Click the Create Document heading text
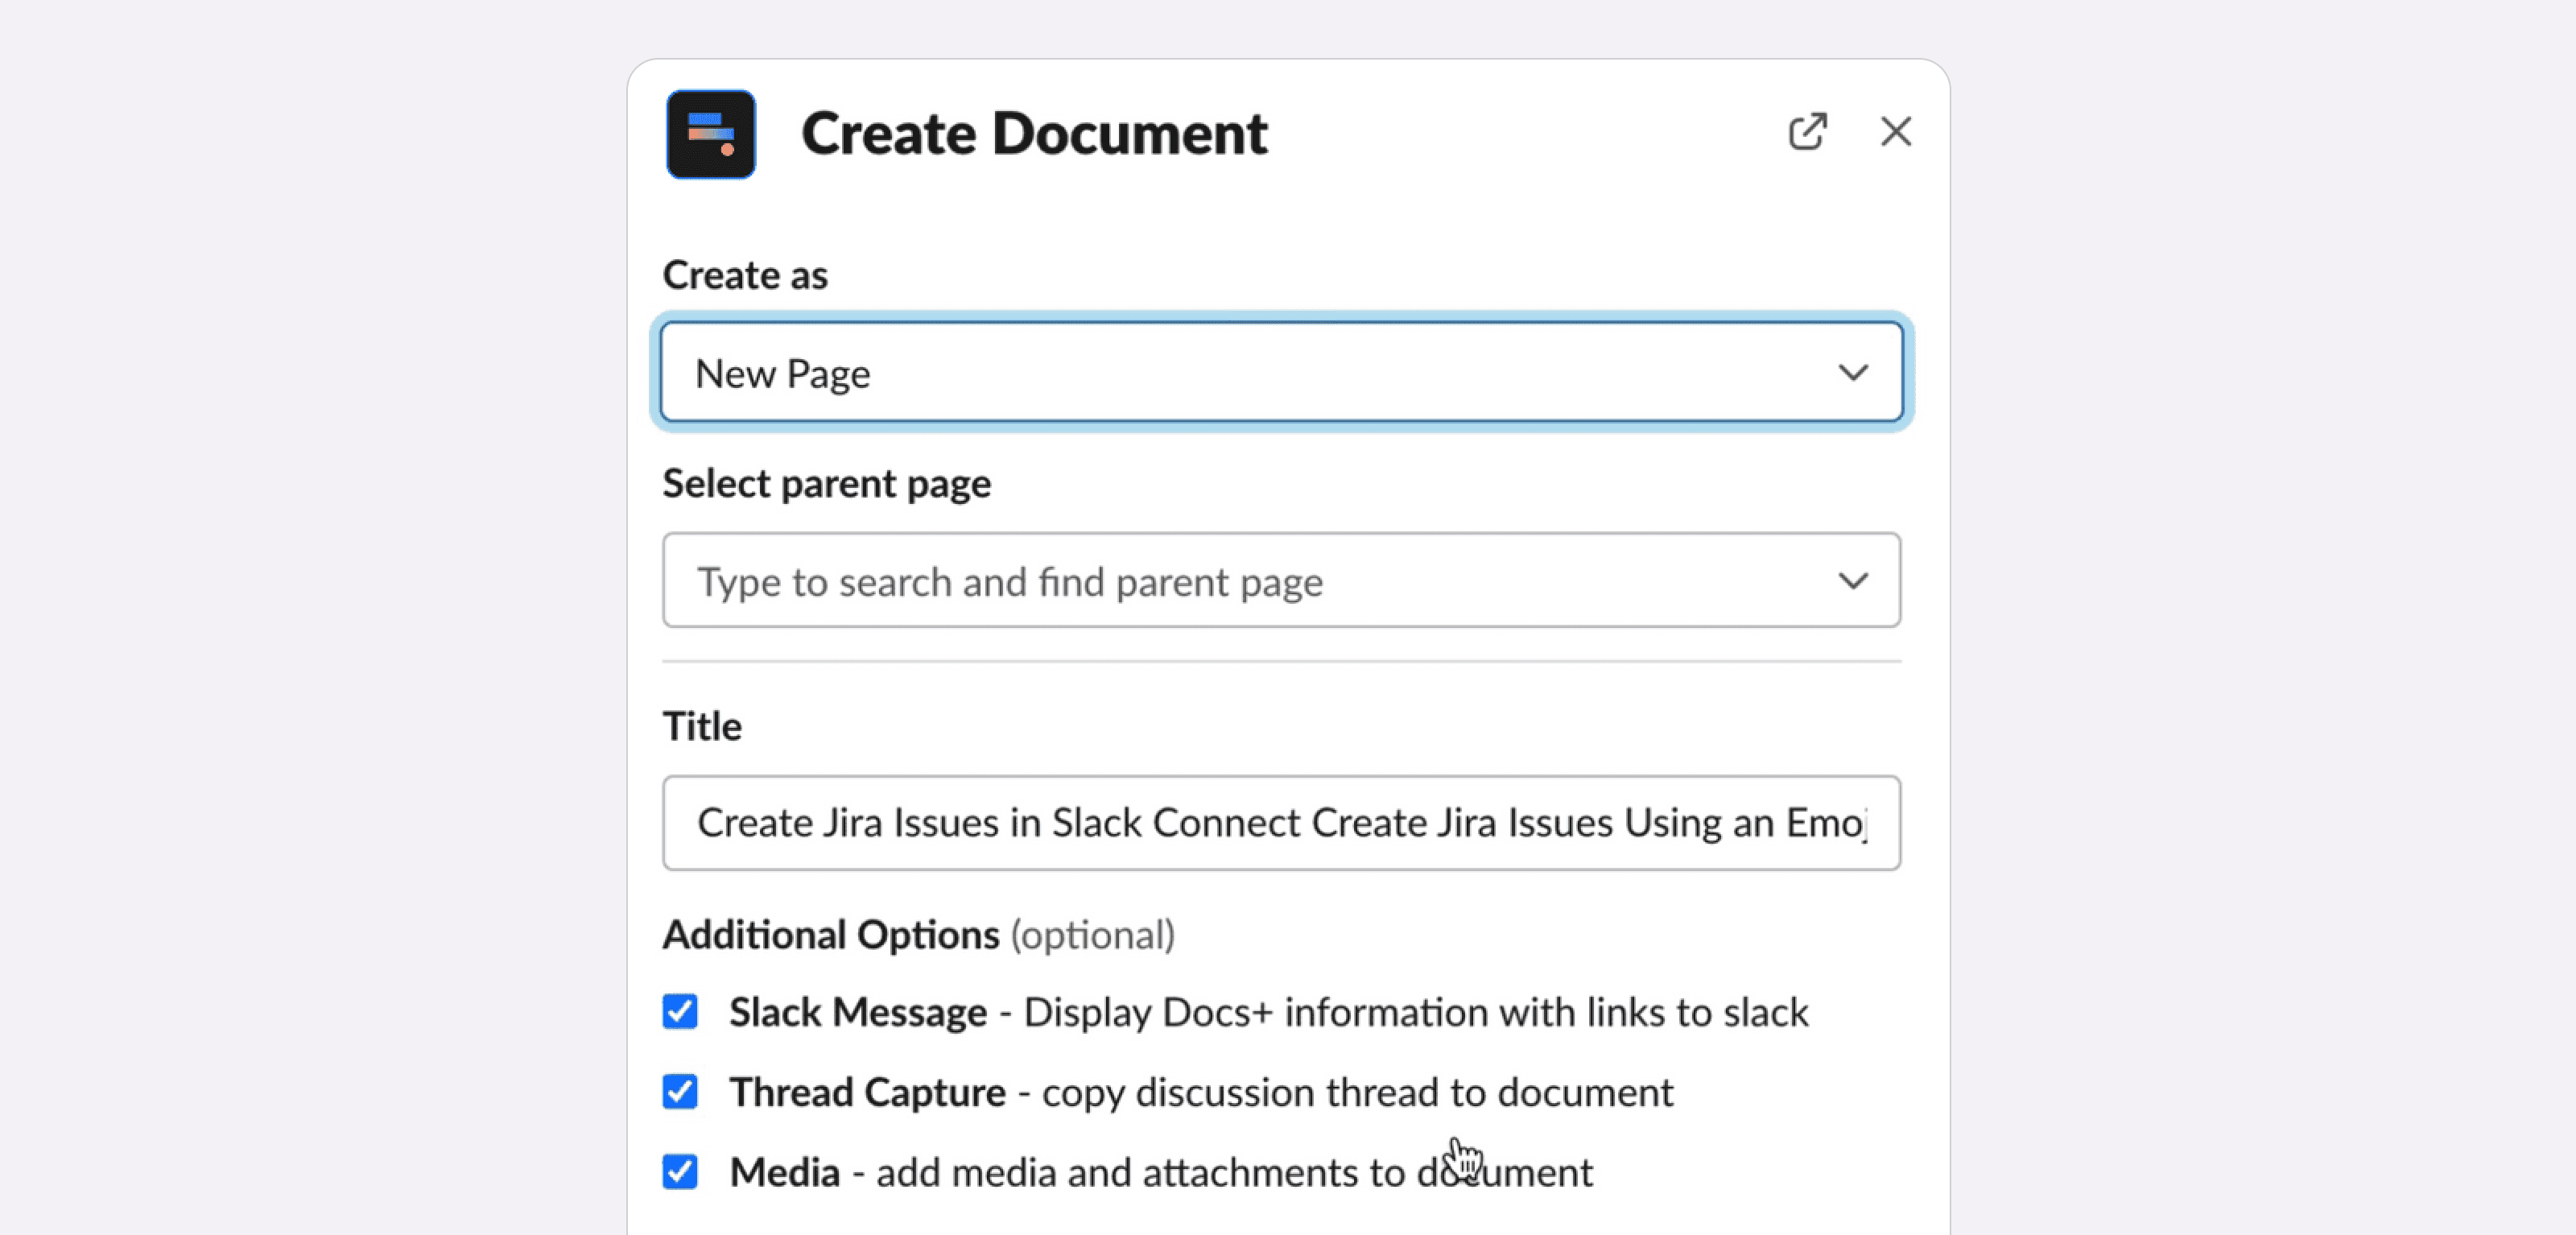 [1034, 134]
